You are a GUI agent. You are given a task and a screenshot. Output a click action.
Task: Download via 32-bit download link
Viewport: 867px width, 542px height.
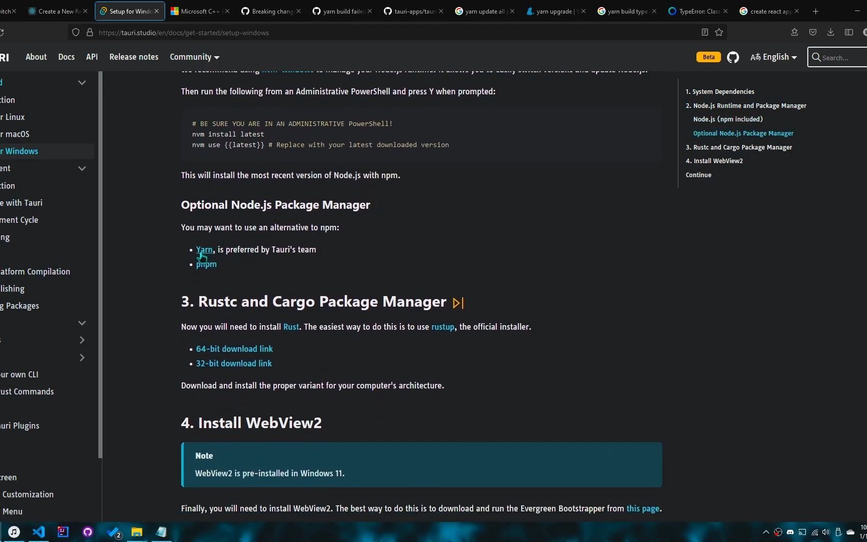[234, 363]
